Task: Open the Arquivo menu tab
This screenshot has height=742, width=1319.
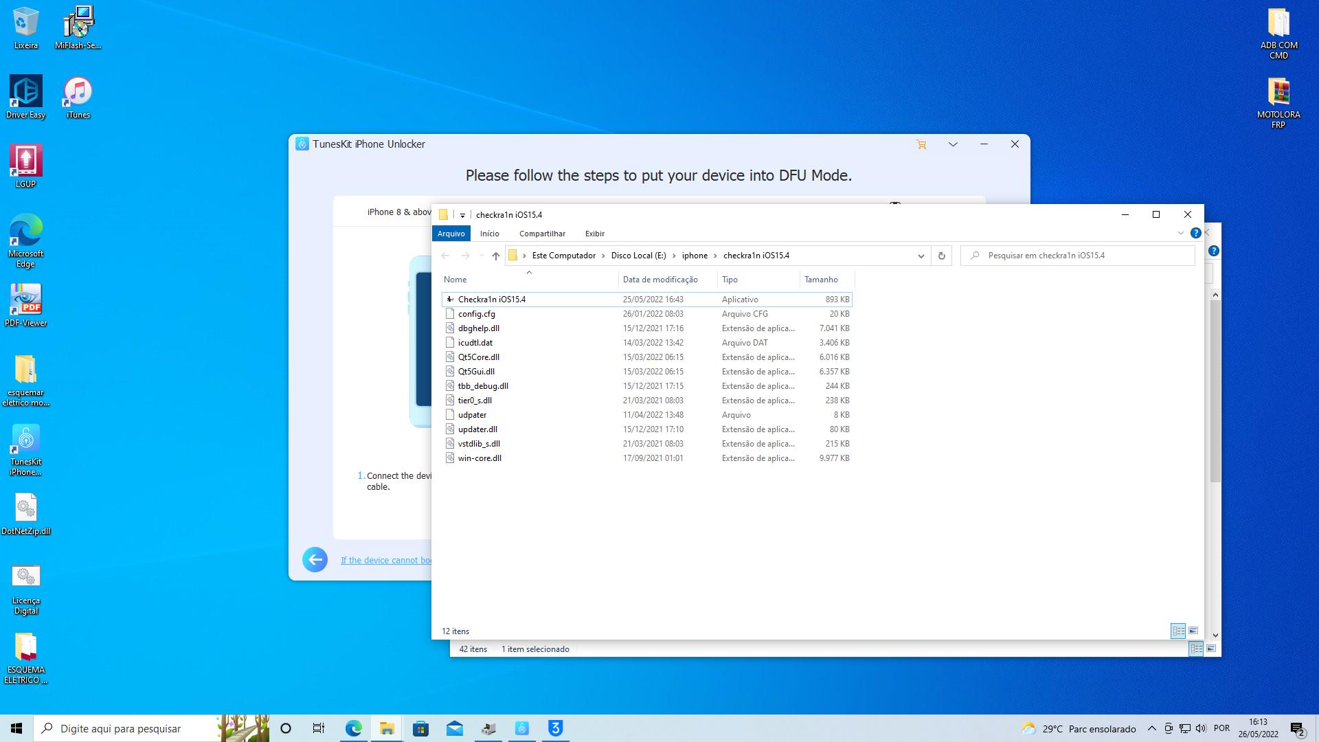Action: coord(451,234)
